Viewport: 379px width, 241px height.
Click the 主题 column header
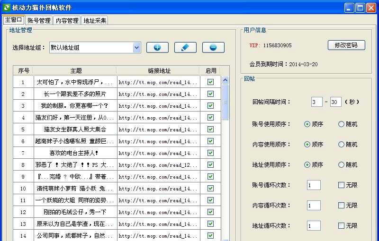point(75,70)
